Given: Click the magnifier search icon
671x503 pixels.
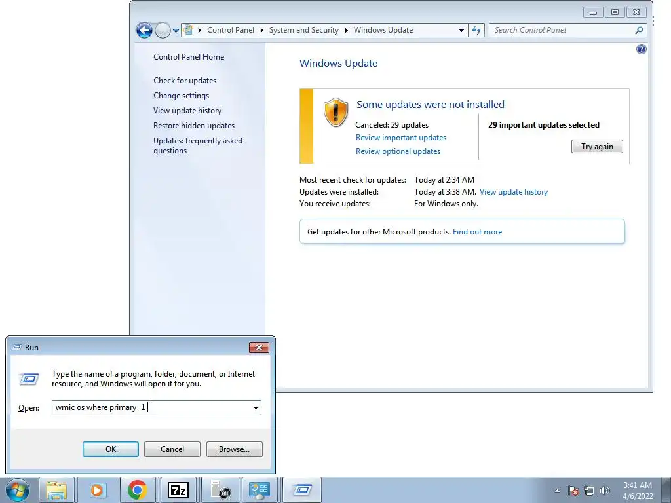Looking at the screenshot, I should [x=639, y=30].
